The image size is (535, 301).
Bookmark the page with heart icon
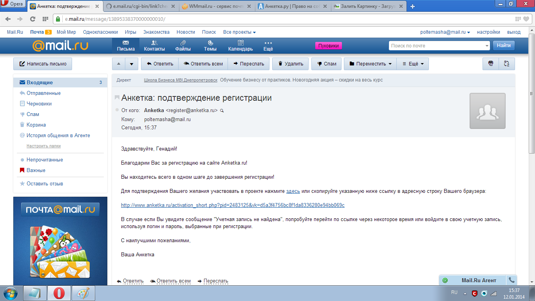526,19
